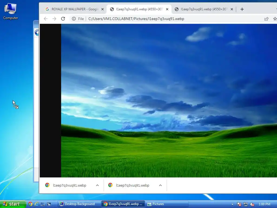
Task: Close the ROYALE XP WALLPAPER tab
Action: (103, 9)
